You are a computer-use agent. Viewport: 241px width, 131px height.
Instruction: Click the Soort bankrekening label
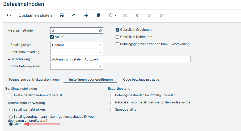[25, 52]
